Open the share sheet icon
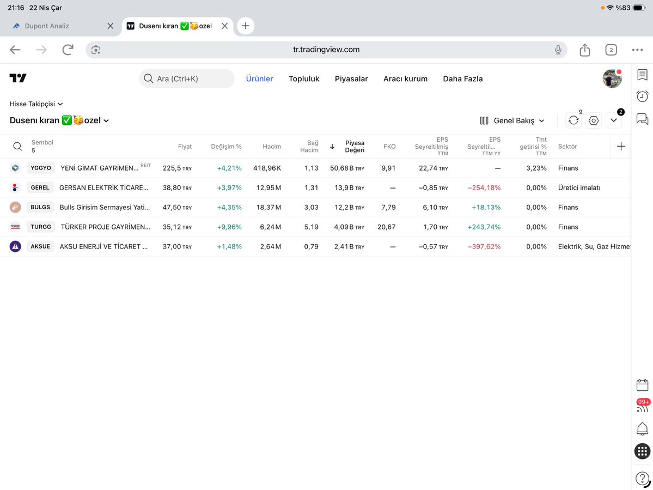The height and width of the screenshot is (490, 653). 585,50
